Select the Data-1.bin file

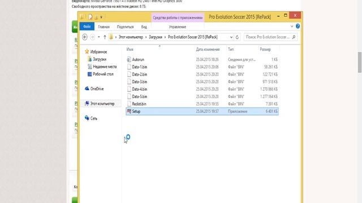click(140, 67)
